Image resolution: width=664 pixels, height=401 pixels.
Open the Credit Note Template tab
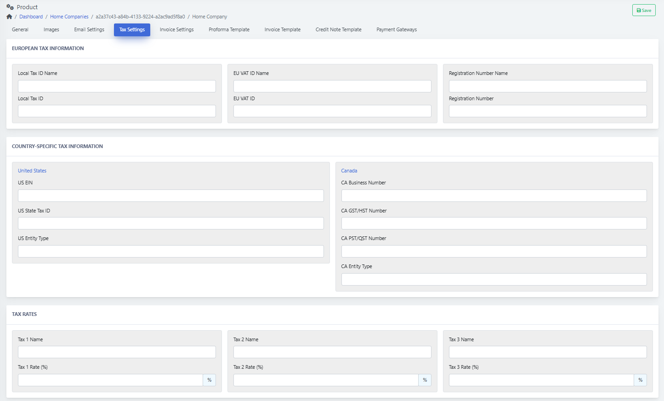339,29
